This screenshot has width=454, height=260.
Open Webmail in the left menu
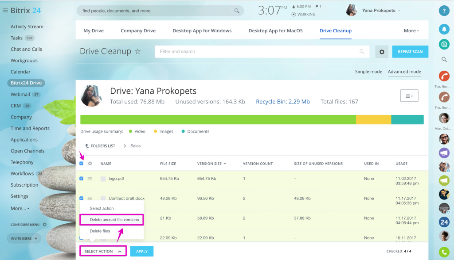20,95
